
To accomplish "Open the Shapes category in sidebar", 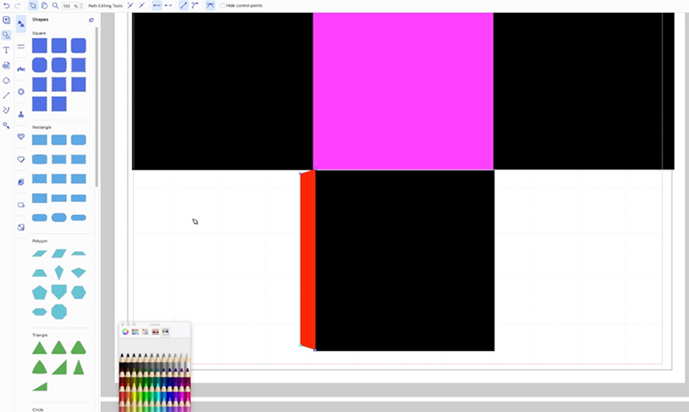I will coord(21,25).
